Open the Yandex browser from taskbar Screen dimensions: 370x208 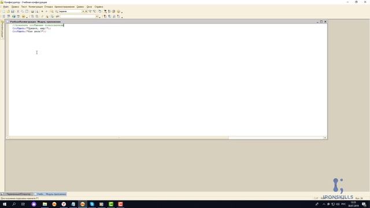pyautogui.click(x=64, y=204)
